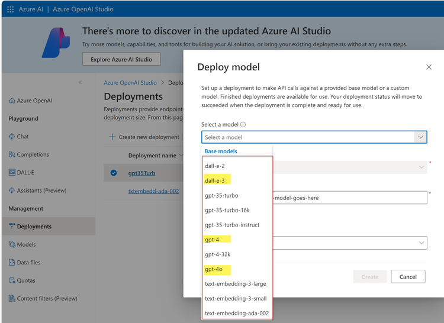Screen dimensions: 444x323
Task: Click the DALL·E playground icon
Action: pyautogui.click(x=12, y=173)
